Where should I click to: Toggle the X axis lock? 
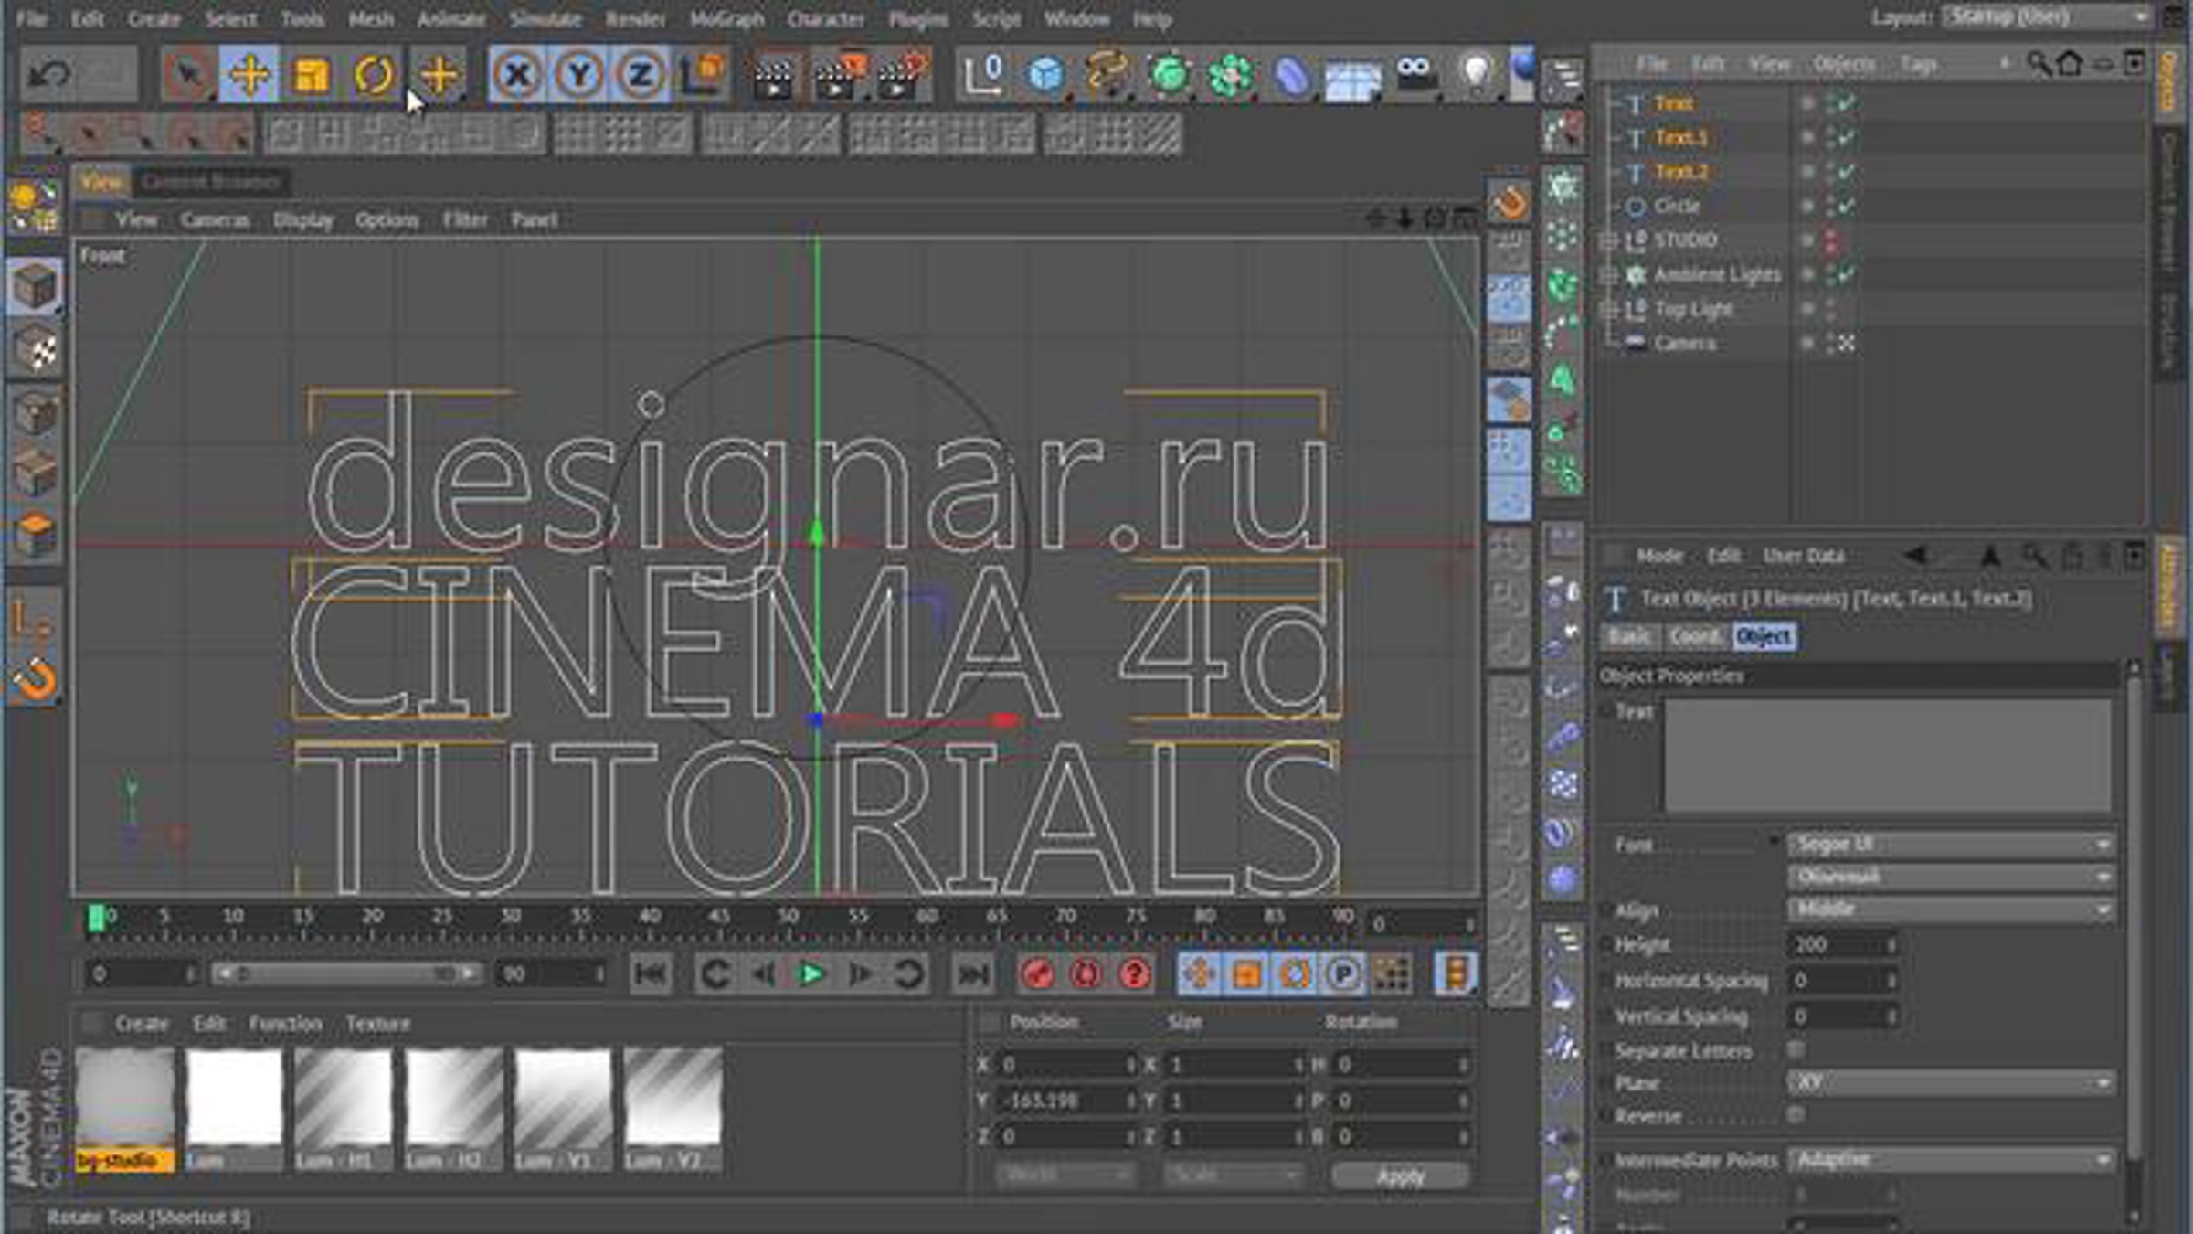coord(517,74)
